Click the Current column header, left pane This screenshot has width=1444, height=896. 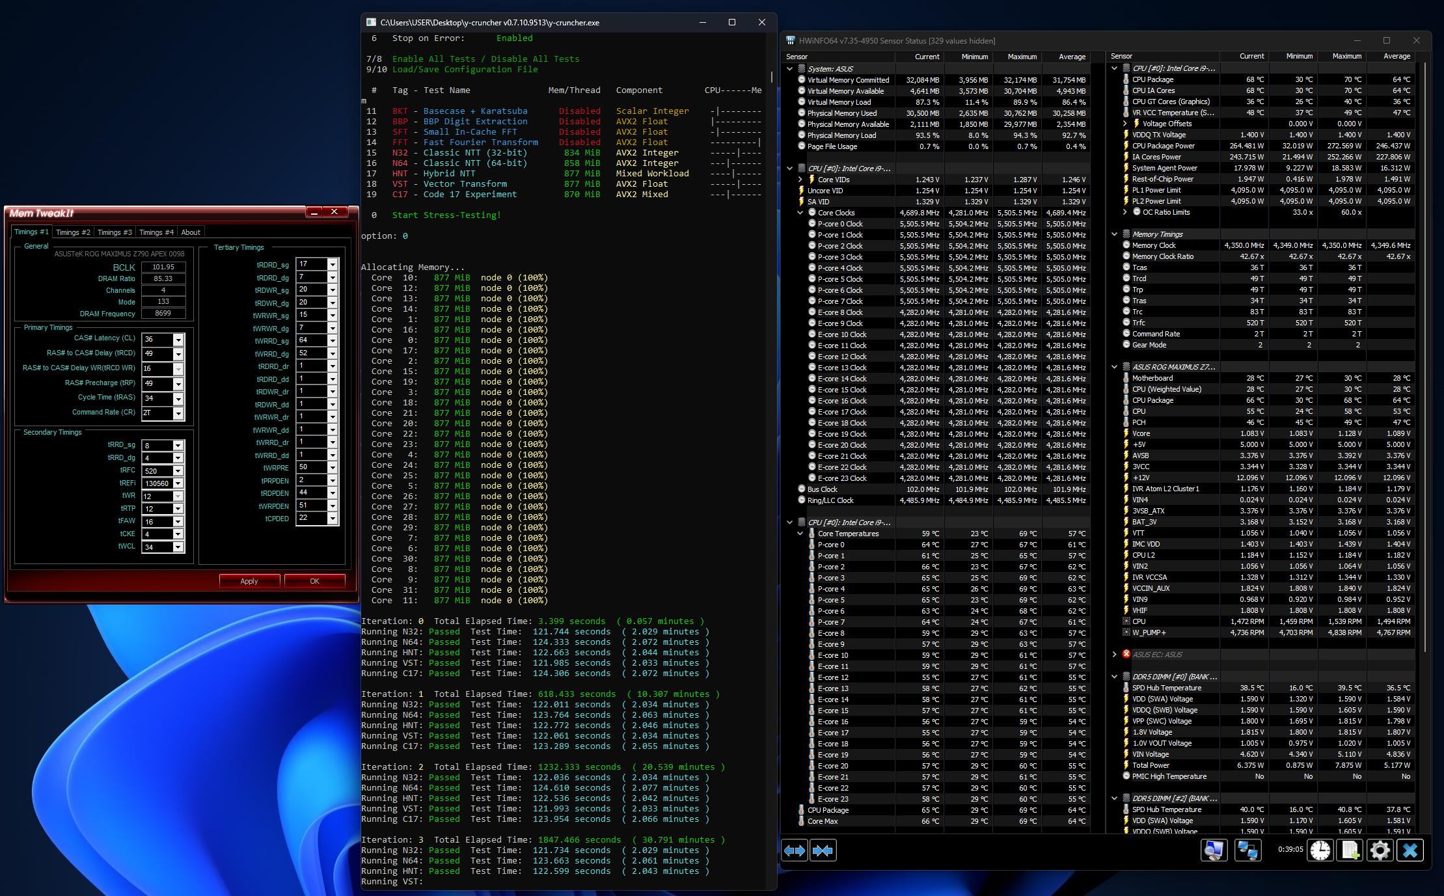tap(920, 57)
